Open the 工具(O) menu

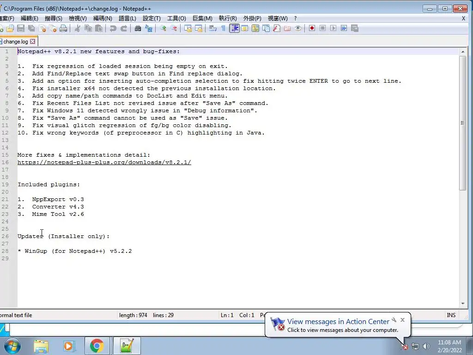176,18
